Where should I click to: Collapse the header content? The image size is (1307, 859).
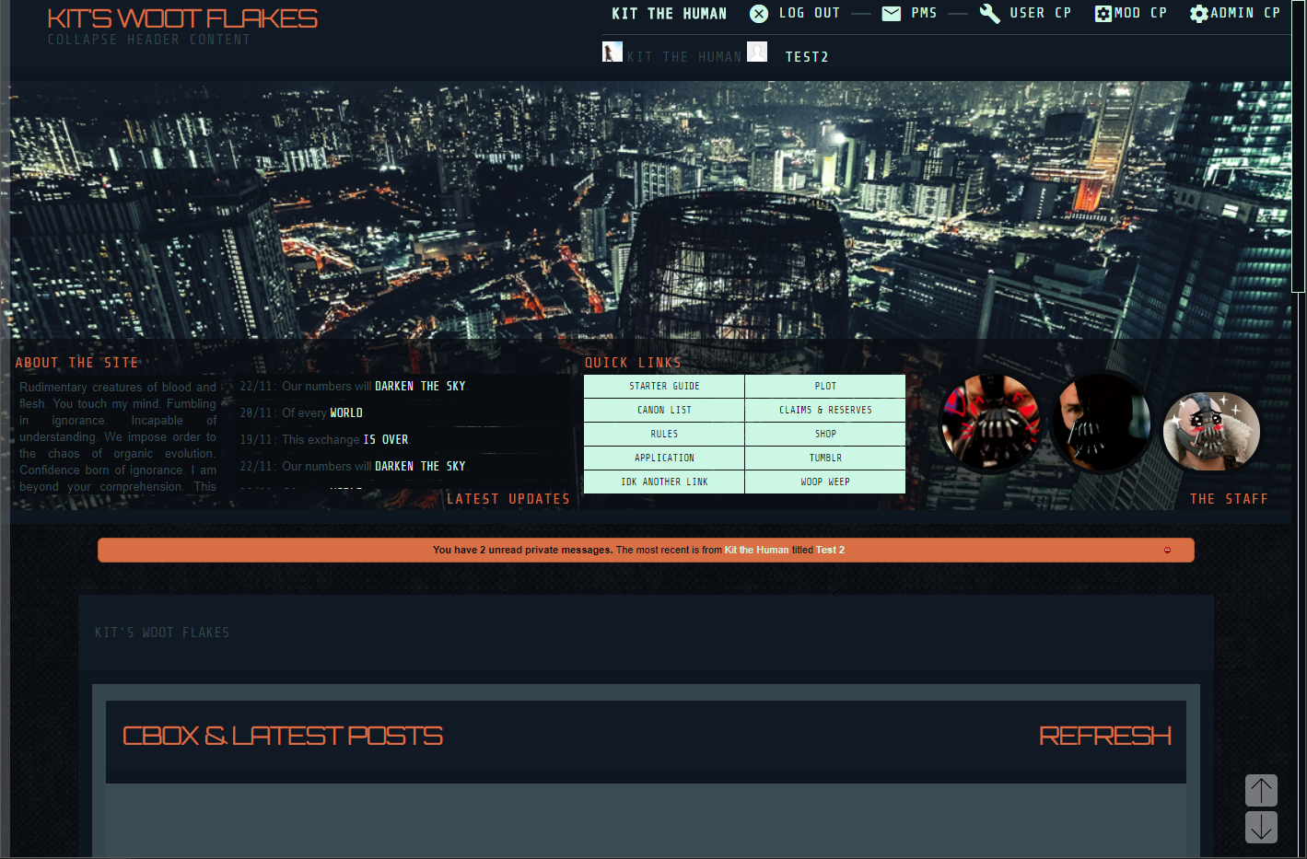click(149, 40)
